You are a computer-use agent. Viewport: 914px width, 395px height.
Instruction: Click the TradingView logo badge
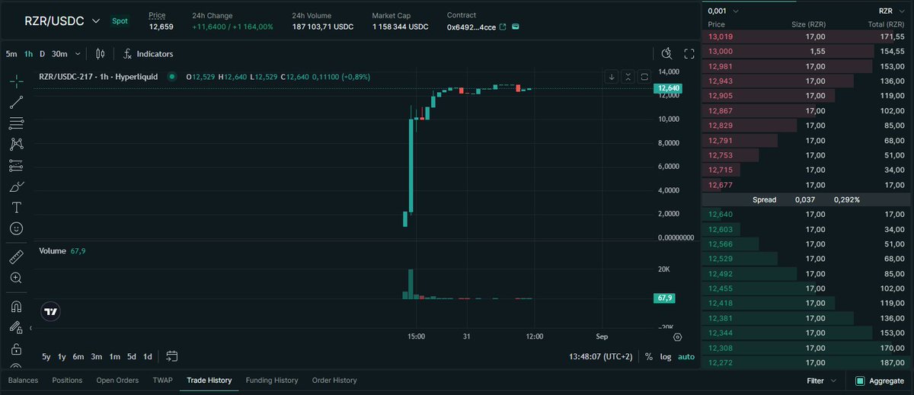pyautogui.click(x=51, y=311)
